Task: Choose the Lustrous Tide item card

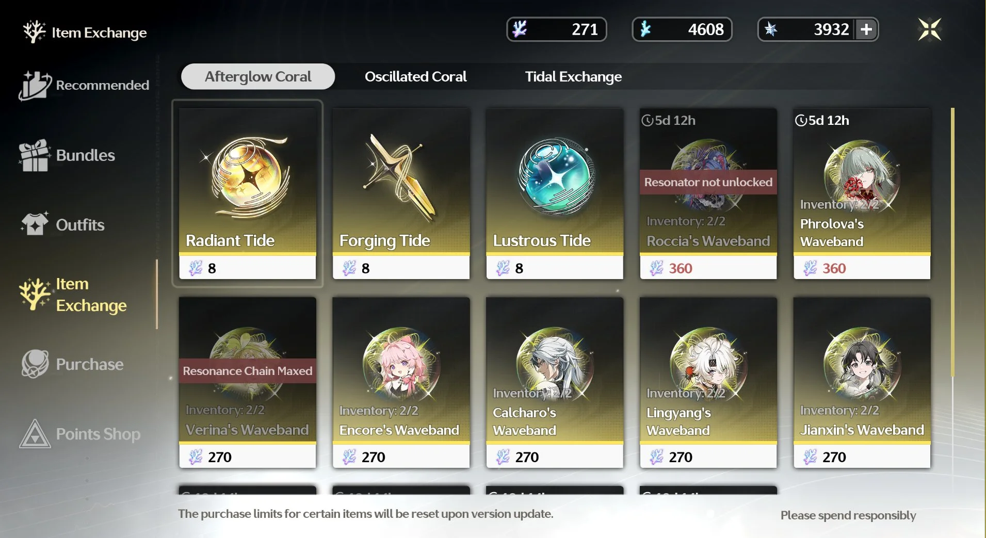Action: tap(555, 193)
